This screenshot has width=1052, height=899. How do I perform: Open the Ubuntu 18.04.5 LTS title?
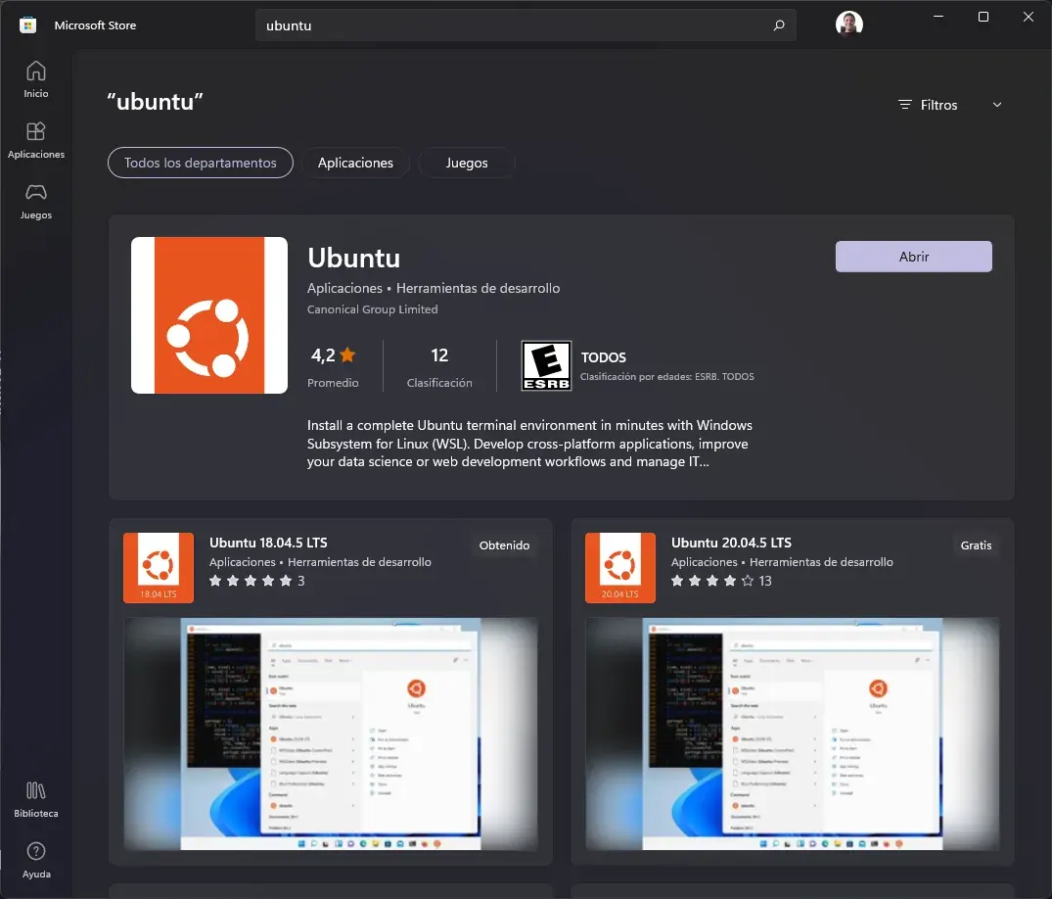pos(268,543)
